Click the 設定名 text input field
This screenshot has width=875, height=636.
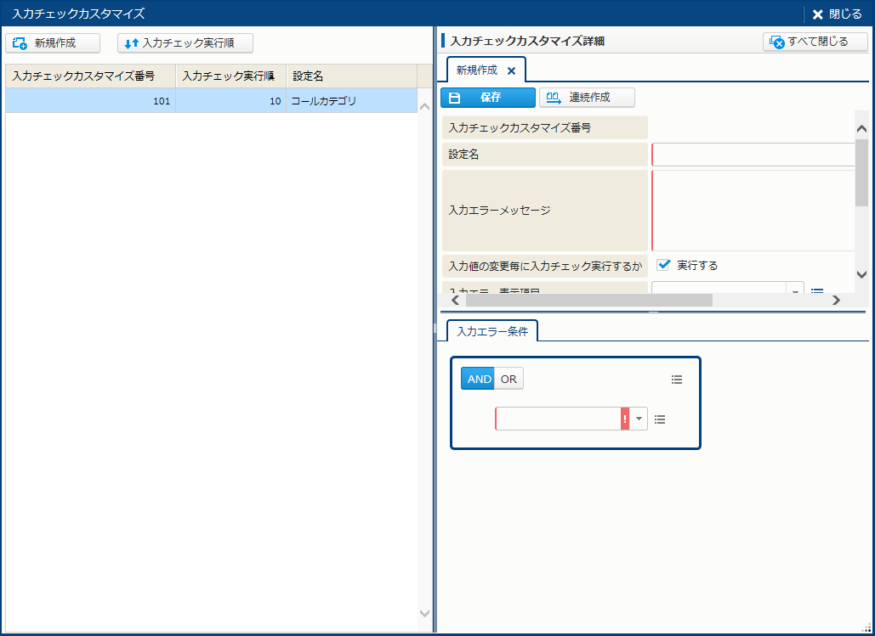coord(753,155)
